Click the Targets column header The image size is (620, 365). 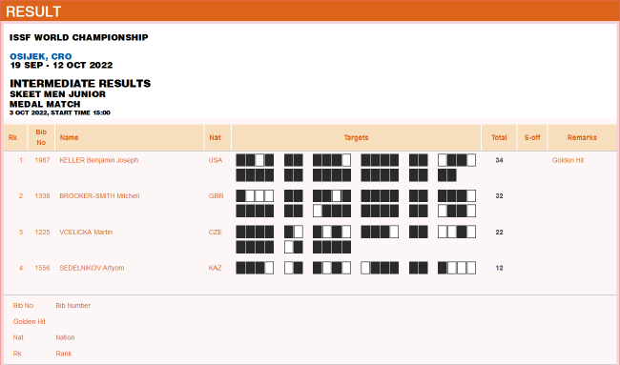[357, 137]
